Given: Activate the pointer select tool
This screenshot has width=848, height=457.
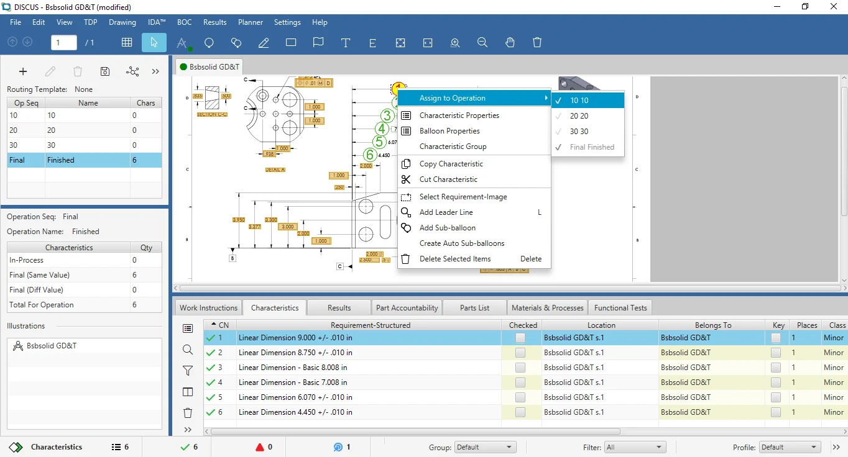Looking at the screenshot, I should pyautogui.click(x=154, y=42).
